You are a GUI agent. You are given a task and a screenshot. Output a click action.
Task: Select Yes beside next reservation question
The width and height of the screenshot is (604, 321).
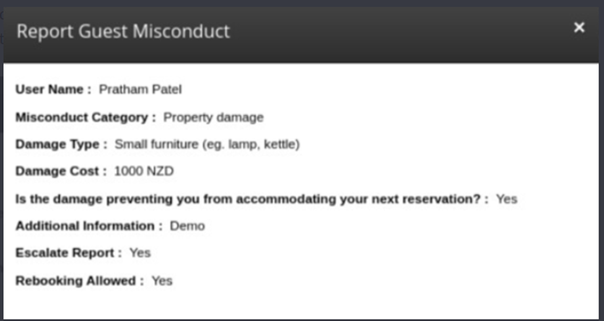point(506,199)
